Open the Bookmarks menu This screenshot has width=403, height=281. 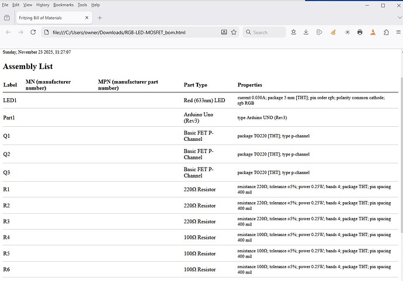(x=63, y=5)
